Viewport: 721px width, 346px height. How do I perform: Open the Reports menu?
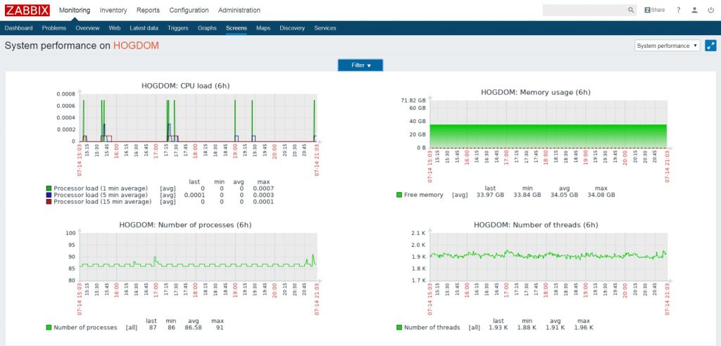click(148, 10)
